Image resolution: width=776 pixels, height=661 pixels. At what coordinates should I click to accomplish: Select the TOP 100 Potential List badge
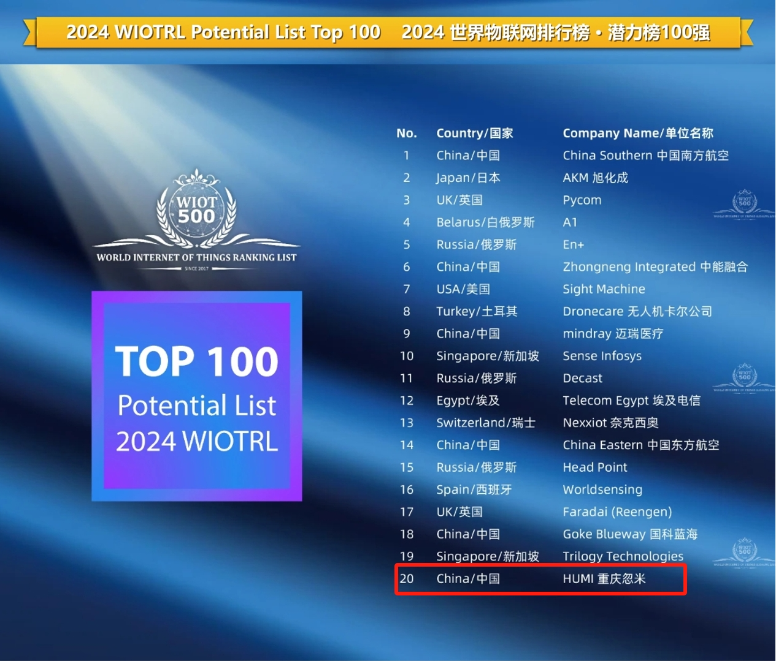click(197, 396)
